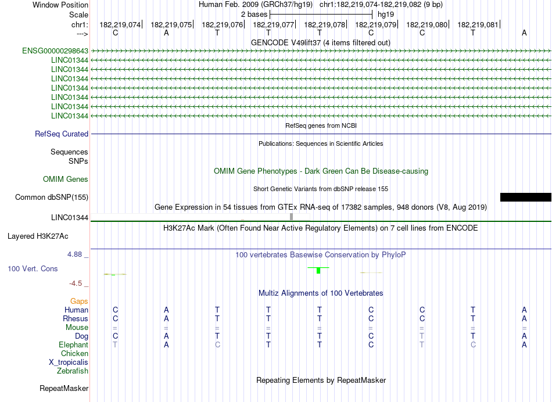Click '100 vertebrates Basewise Conservation by PhyloP' title
Image resolution: width=552 pixels, height=402 pixels.
(x=321, y=255)
